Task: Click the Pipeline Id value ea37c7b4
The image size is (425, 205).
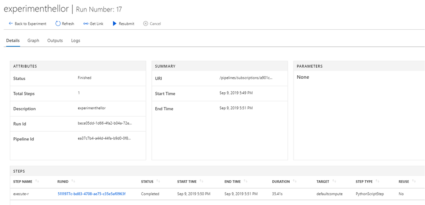Action: point(105,138)
